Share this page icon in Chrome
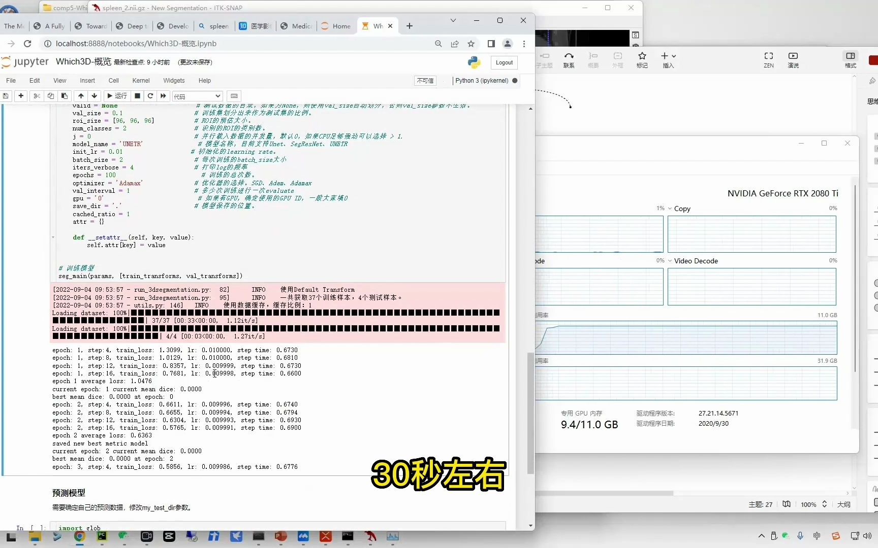 pos(455,44)
